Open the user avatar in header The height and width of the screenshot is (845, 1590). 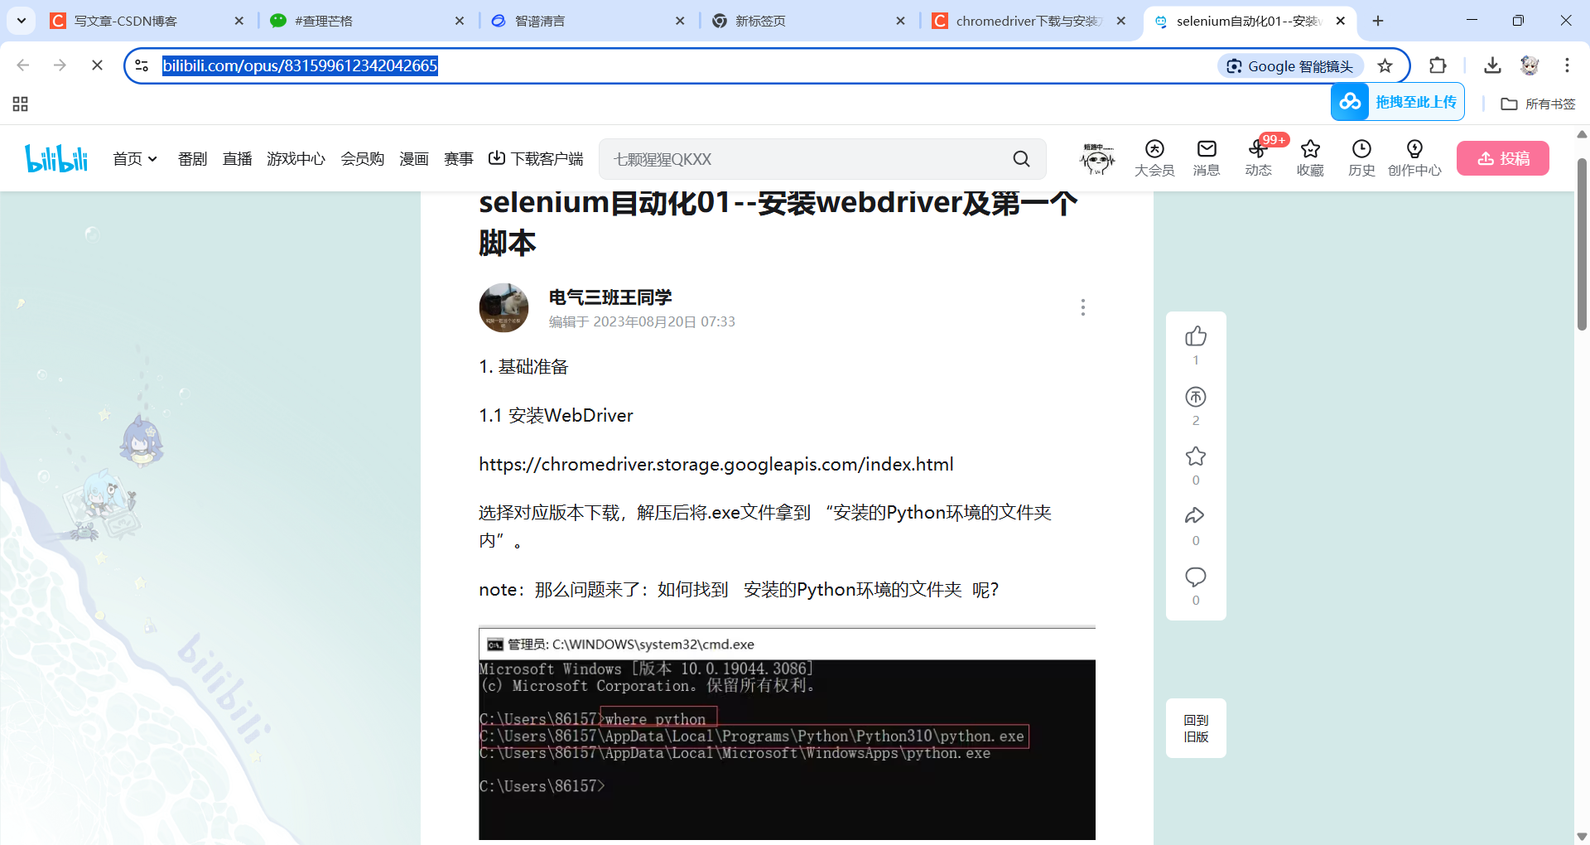[x=1097, y=158]
